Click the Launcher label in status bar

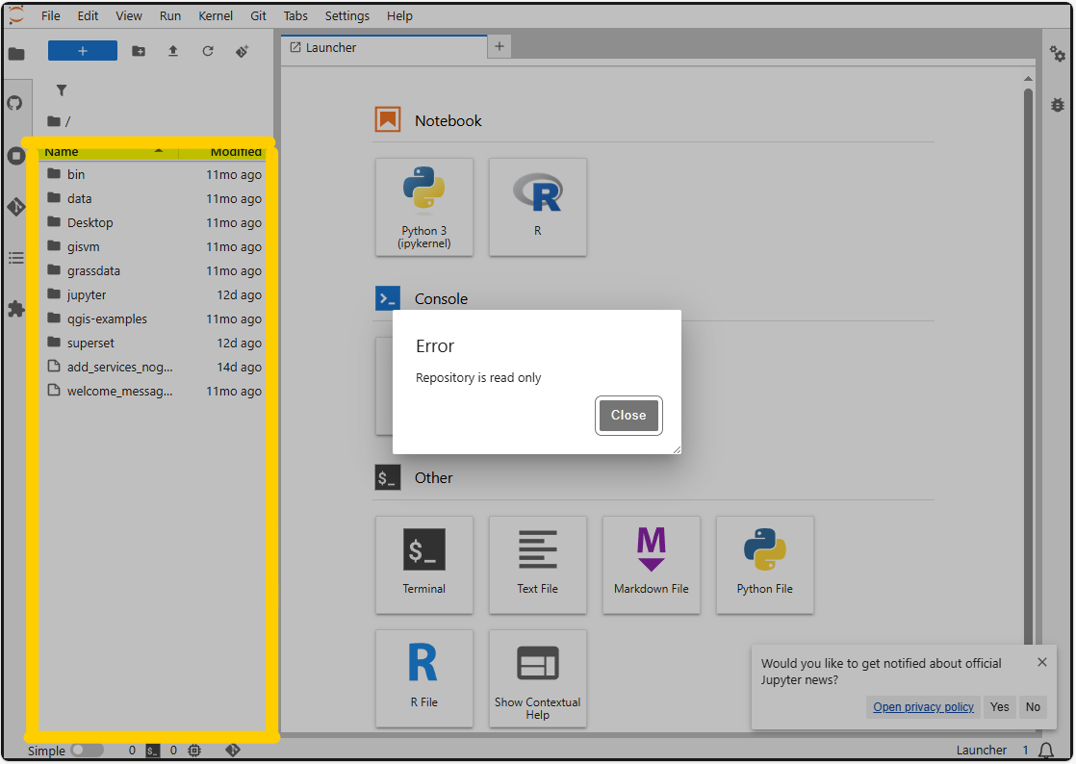click(982, 751)
